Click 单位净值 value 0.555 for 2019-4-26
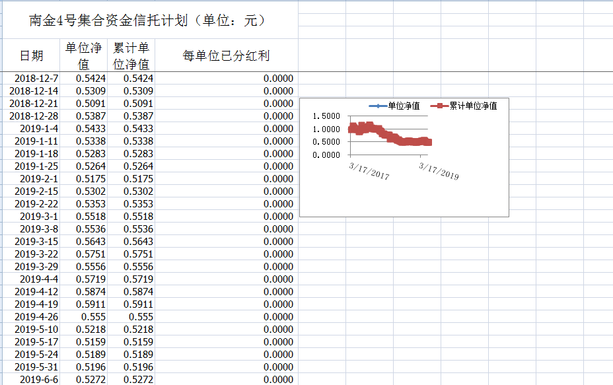The image size is (613, 385). 83,316
